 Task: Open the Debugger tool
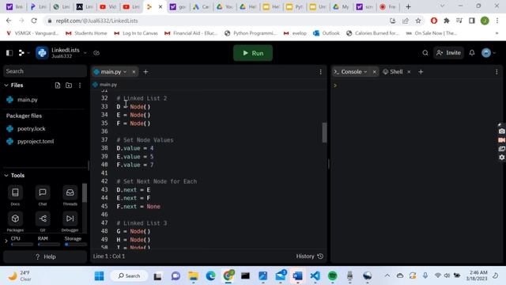(70, 222)
